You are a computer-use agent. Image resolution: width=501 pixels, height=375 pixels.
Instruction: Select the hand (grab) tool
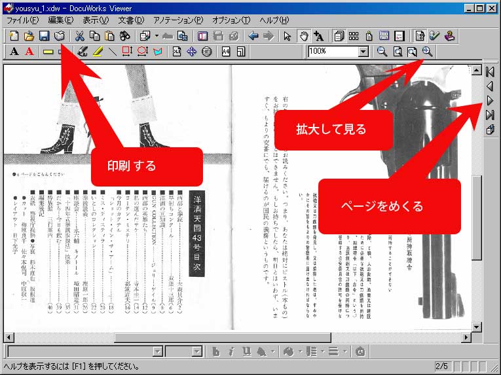(x=303, y=36)
